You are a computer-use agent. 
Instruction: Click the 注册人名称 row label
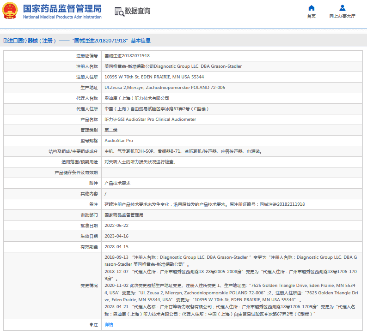coord(87,66)
